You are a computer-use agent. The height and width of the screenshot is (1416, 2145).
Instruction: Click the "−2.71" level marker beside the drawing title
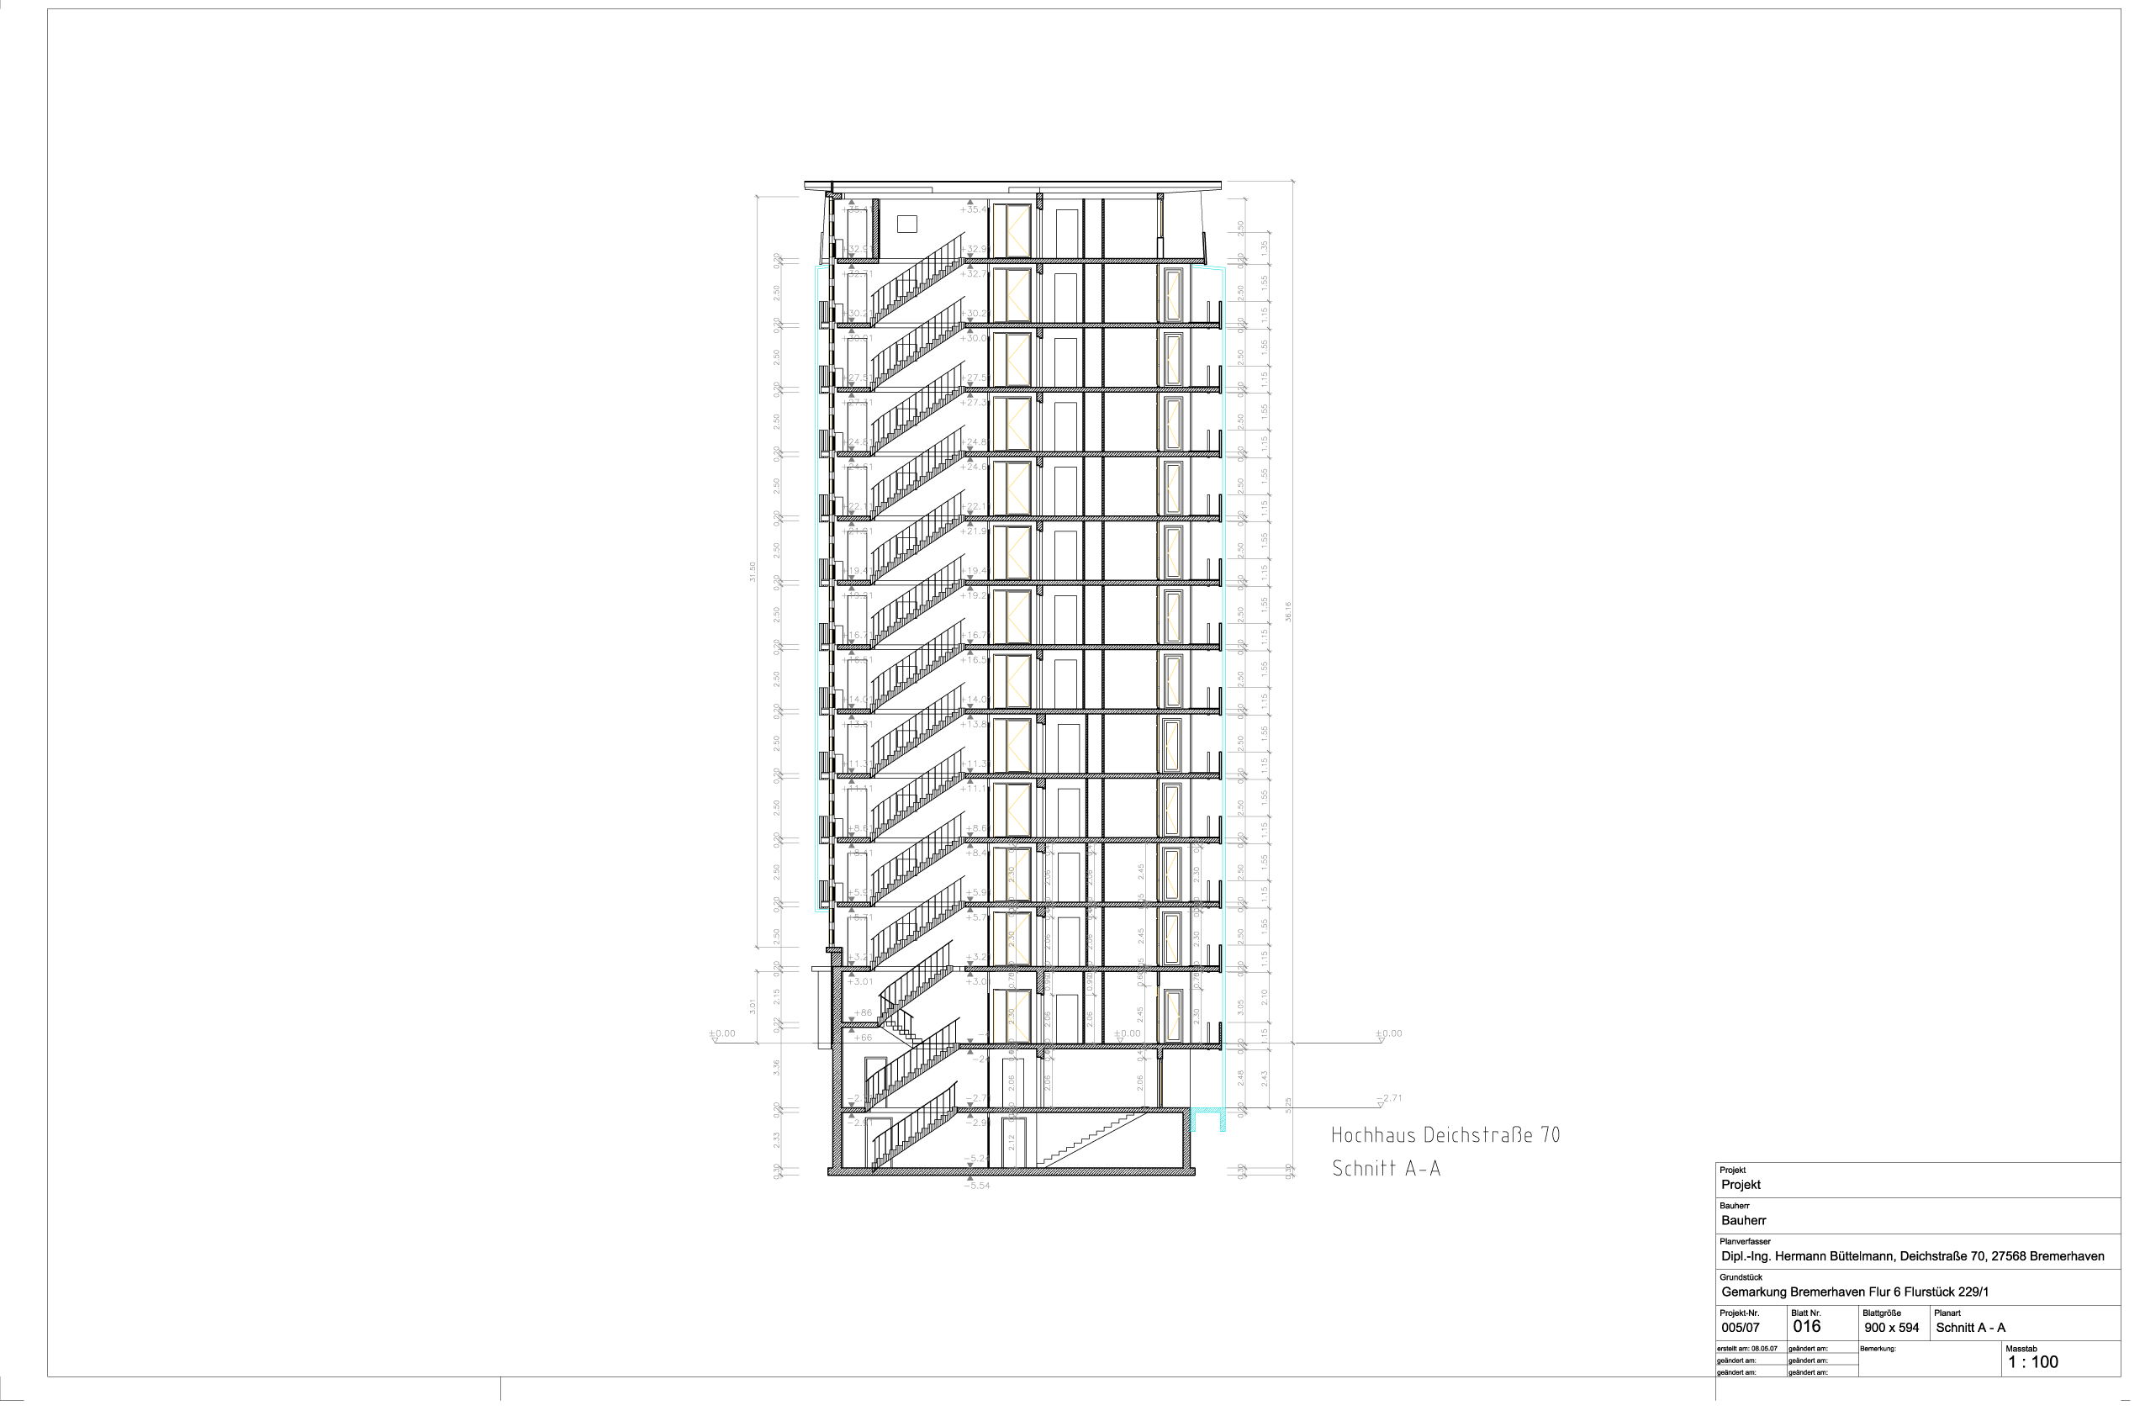coord(1389,1099)
